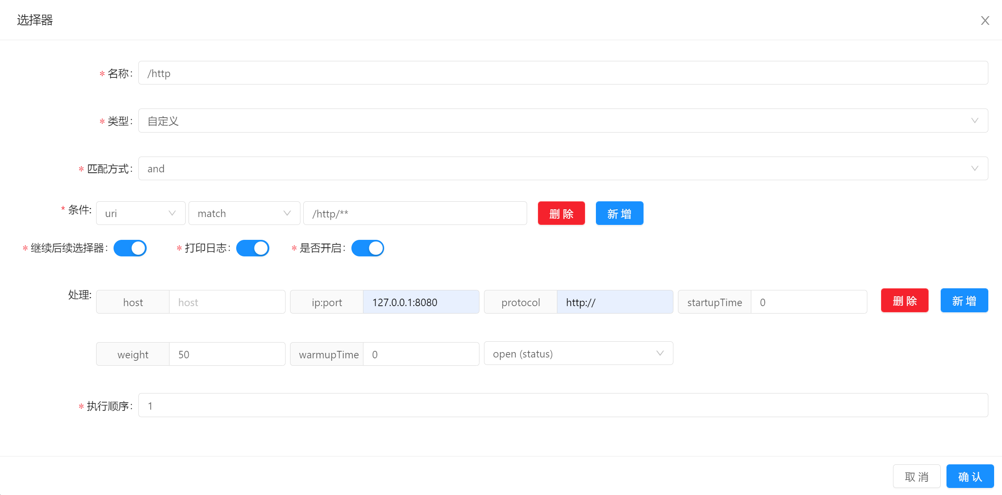This screenshot has height=495, width=1002.
Task: Click the 删除 button in the 处理 row
Action: (904, 301)
